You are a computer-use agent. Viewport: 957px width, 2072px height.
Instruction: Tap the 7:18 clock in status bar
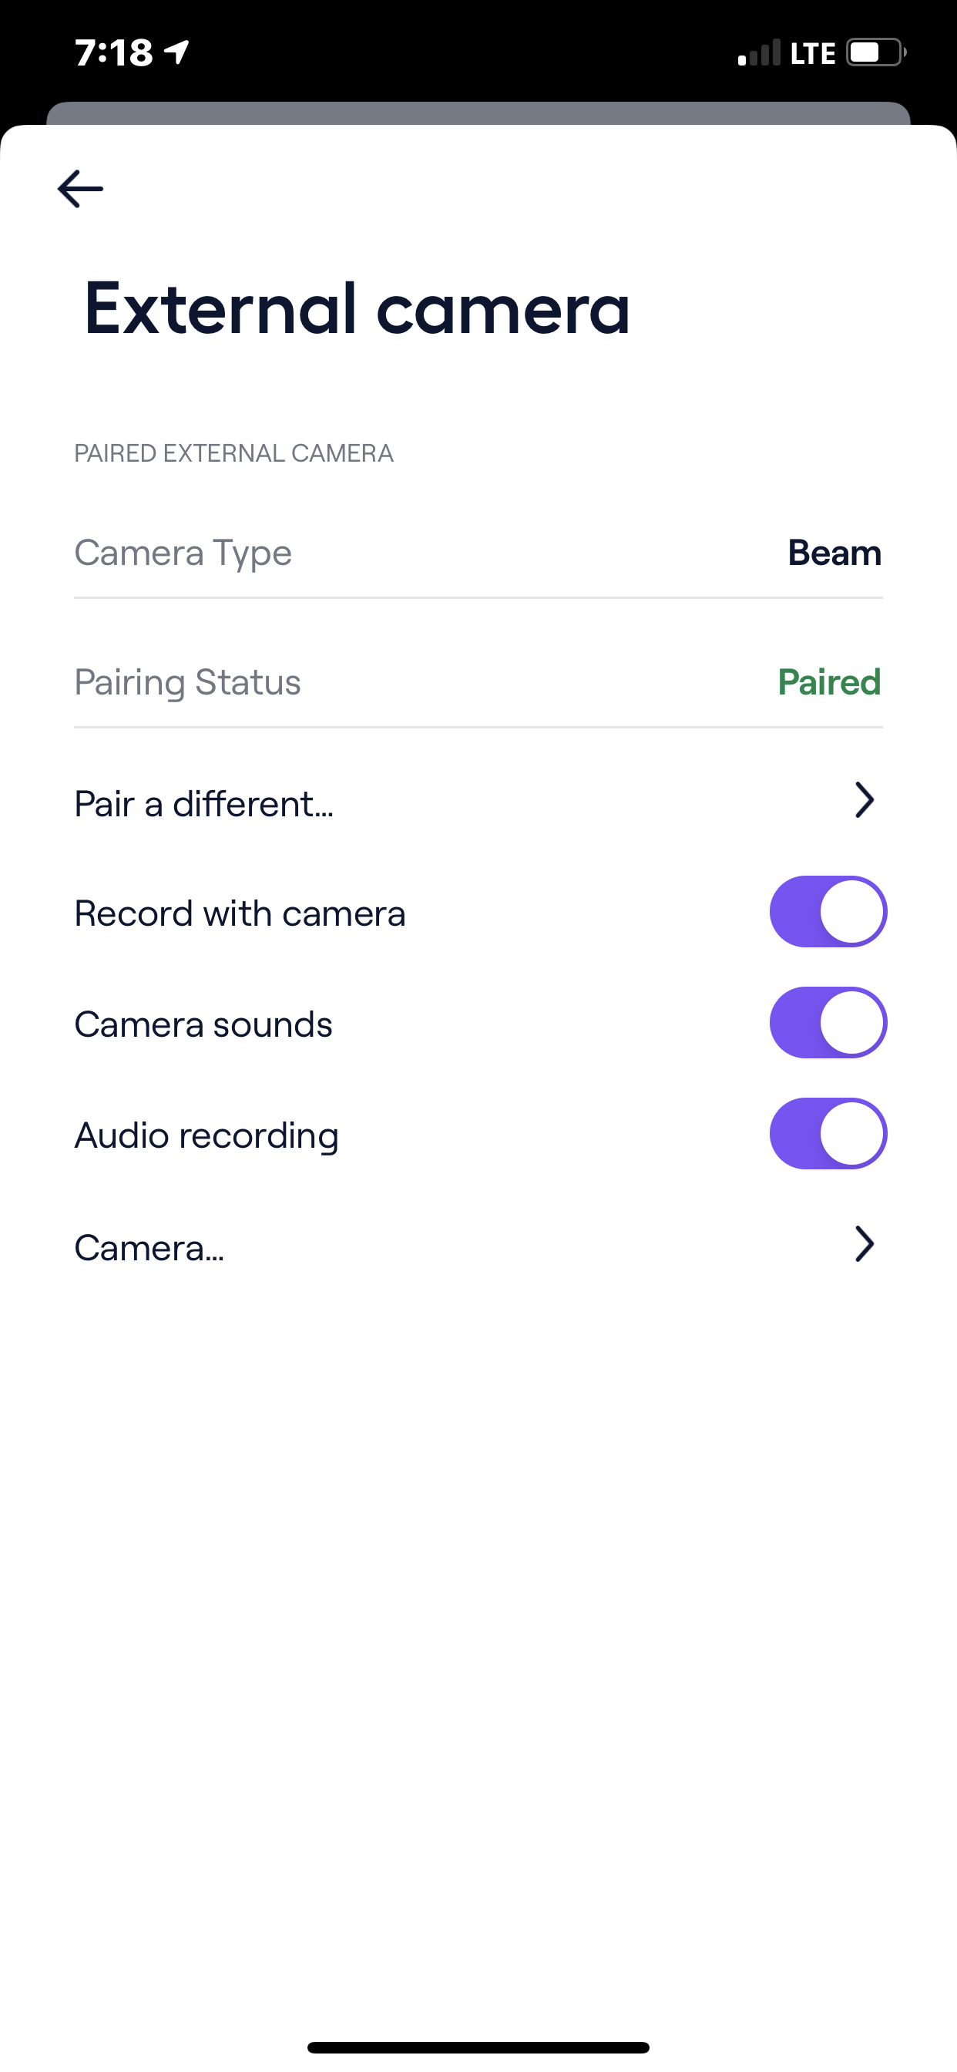pos(113,53)
